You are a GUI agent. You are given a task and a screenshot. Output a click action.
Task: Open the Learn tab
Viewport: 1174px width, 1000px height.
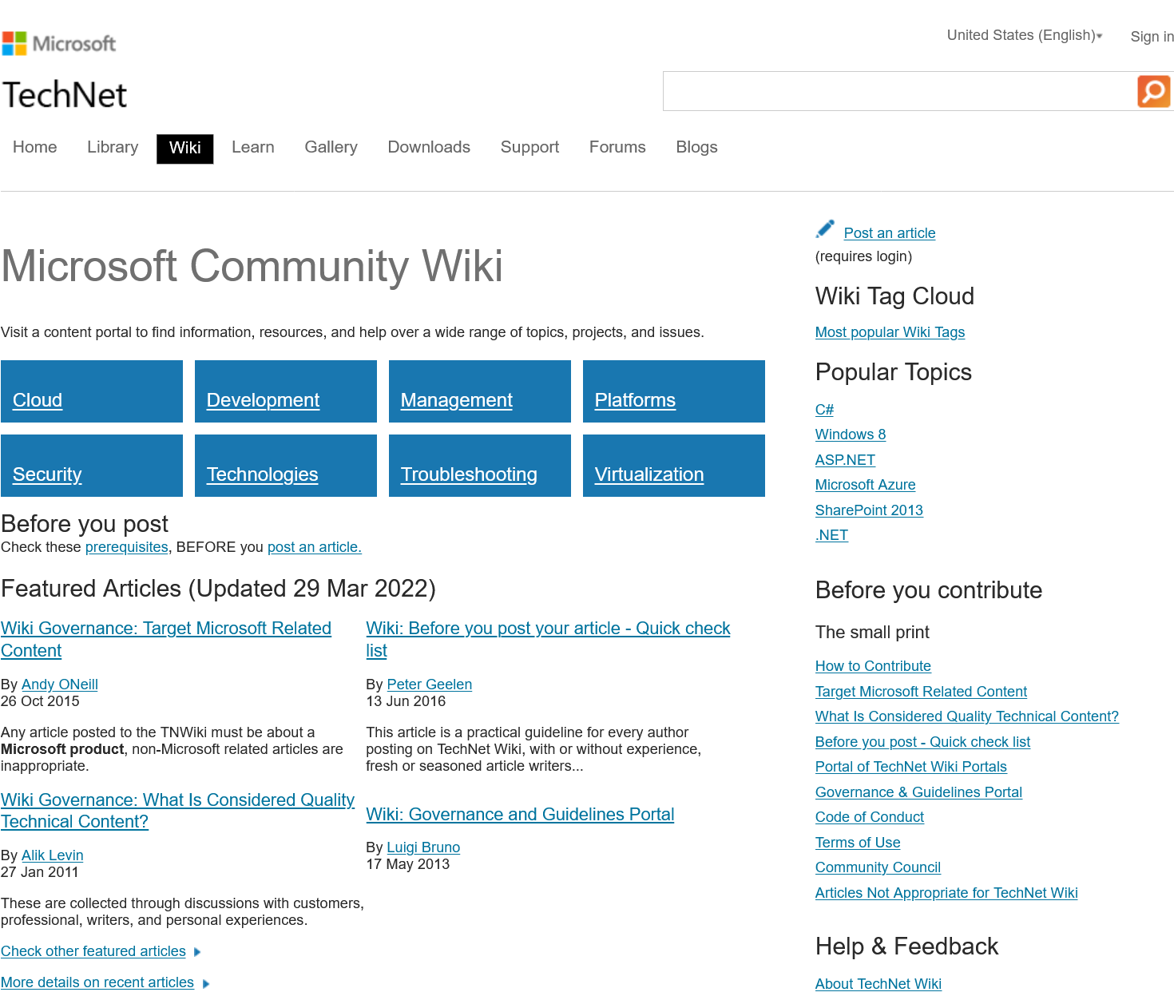253,147
